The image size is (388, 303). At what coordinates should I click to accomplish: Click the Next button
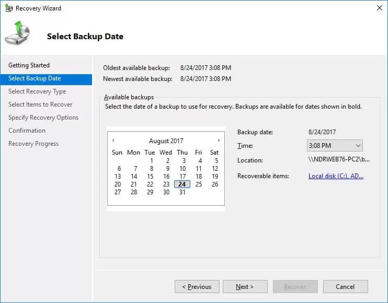[245, 287]
